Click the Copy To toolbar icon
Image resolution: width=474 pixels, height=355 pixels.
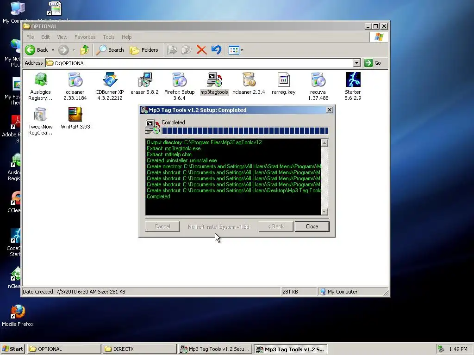[187, 50]
